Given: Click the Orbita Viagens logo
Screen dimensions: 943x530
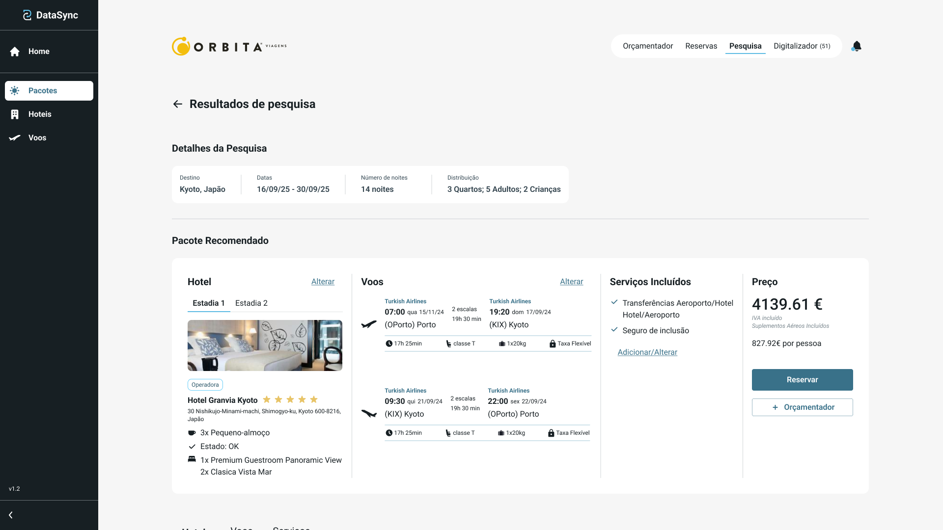Looking at the screenshot, I should [229, 46].
